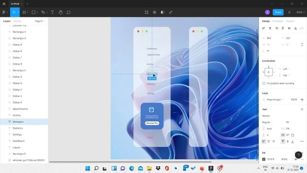
Task: Select the Untitled file tab
Action: click(x=15, y=4)
